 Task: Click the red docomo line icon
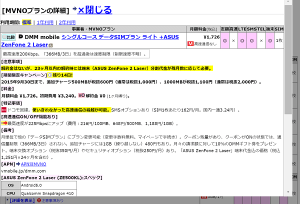pos(4,110)
